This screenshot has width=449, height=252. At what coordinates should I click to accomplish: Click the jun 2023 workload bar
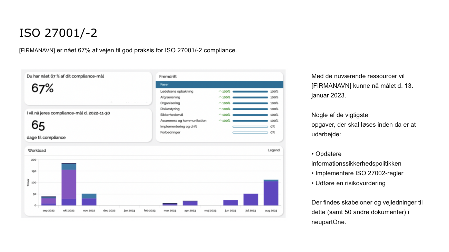[x=230, y=203]
